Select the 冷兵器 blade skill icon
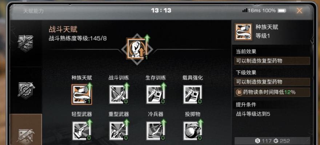The height and width of the screenshot is (145, 320). click(156, 131)
